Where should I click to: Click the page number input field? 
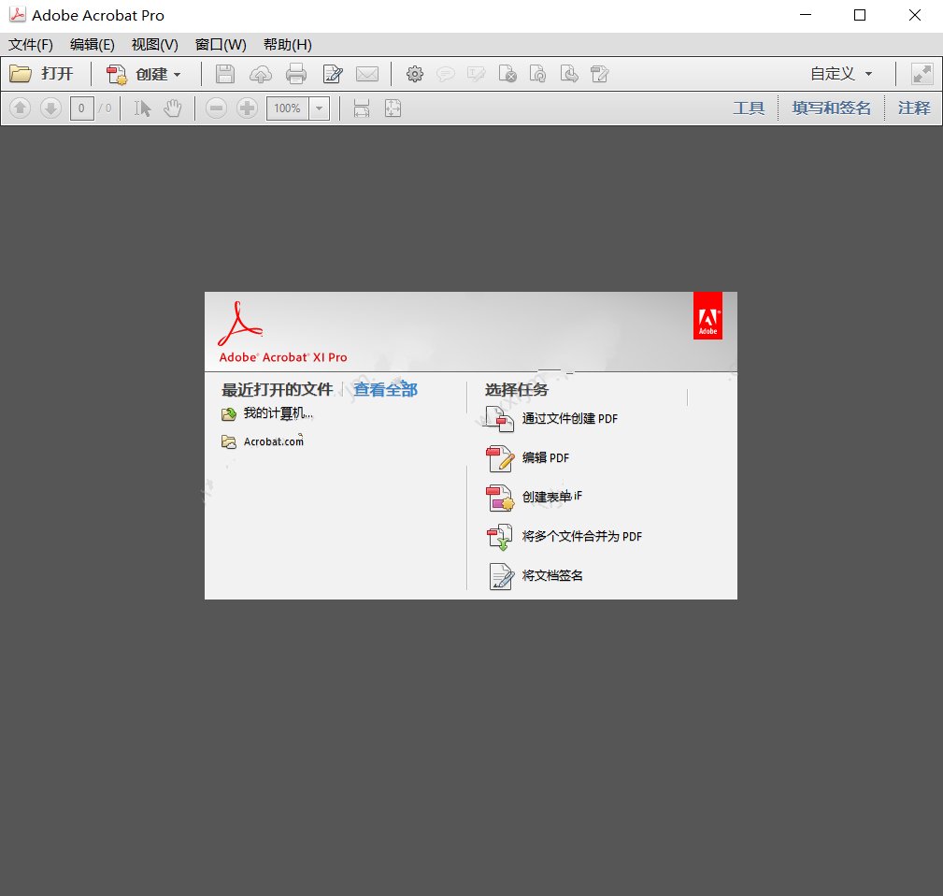pyautogui.click(x=82, y=108)
